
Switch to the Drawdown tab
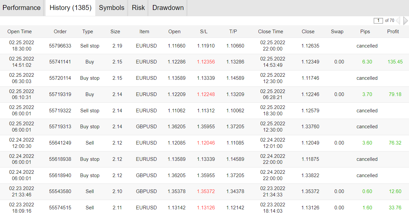(168, 8)
